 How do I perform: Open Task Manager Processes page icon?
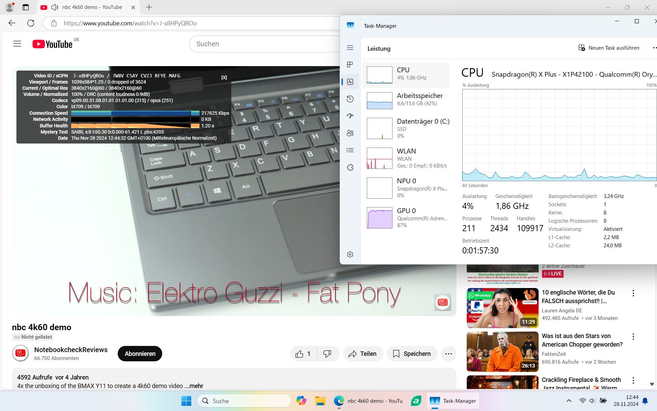pyautogui.click(x=350, y=65)
